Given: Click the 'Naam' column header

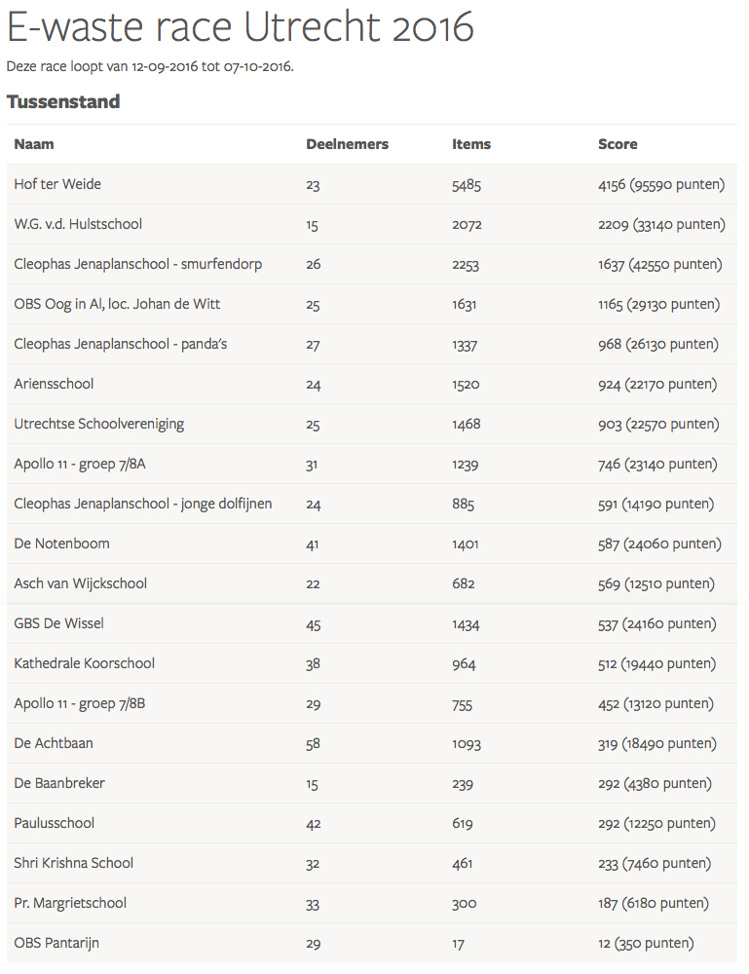Looking at the screenshot, I should coord(34,144).
